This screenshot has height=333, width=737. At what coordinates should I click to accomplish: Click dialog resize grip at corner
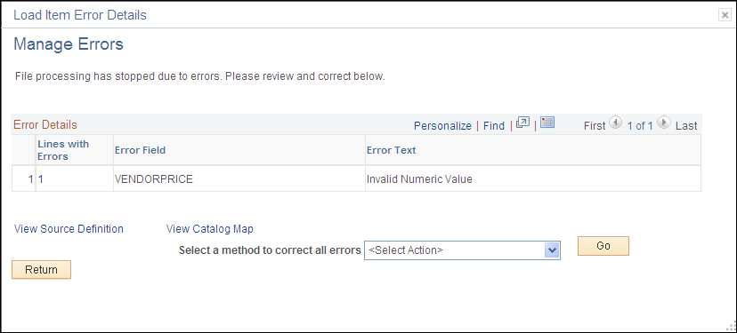point(731,327)
